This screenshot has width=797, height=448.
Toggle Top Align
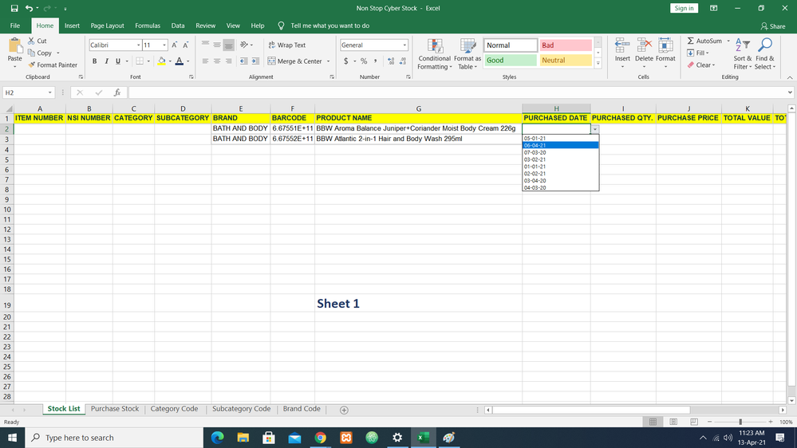click(x=205, y=45)
